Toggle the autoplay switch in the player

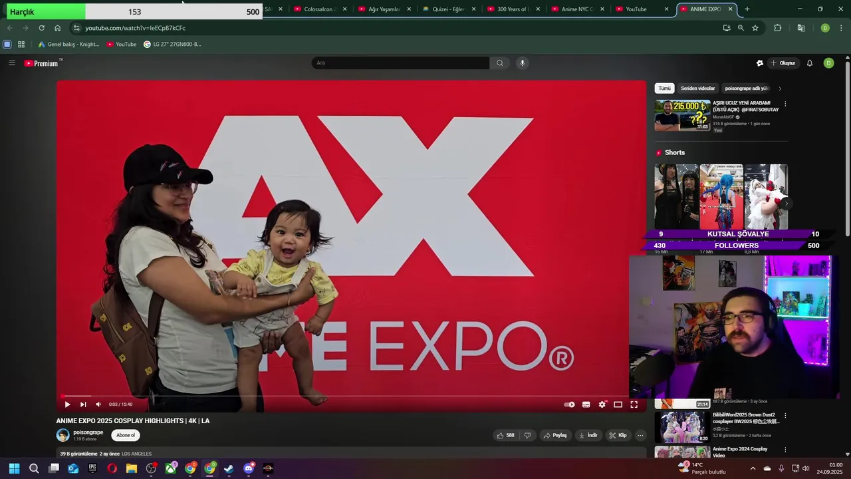[569, 404]
